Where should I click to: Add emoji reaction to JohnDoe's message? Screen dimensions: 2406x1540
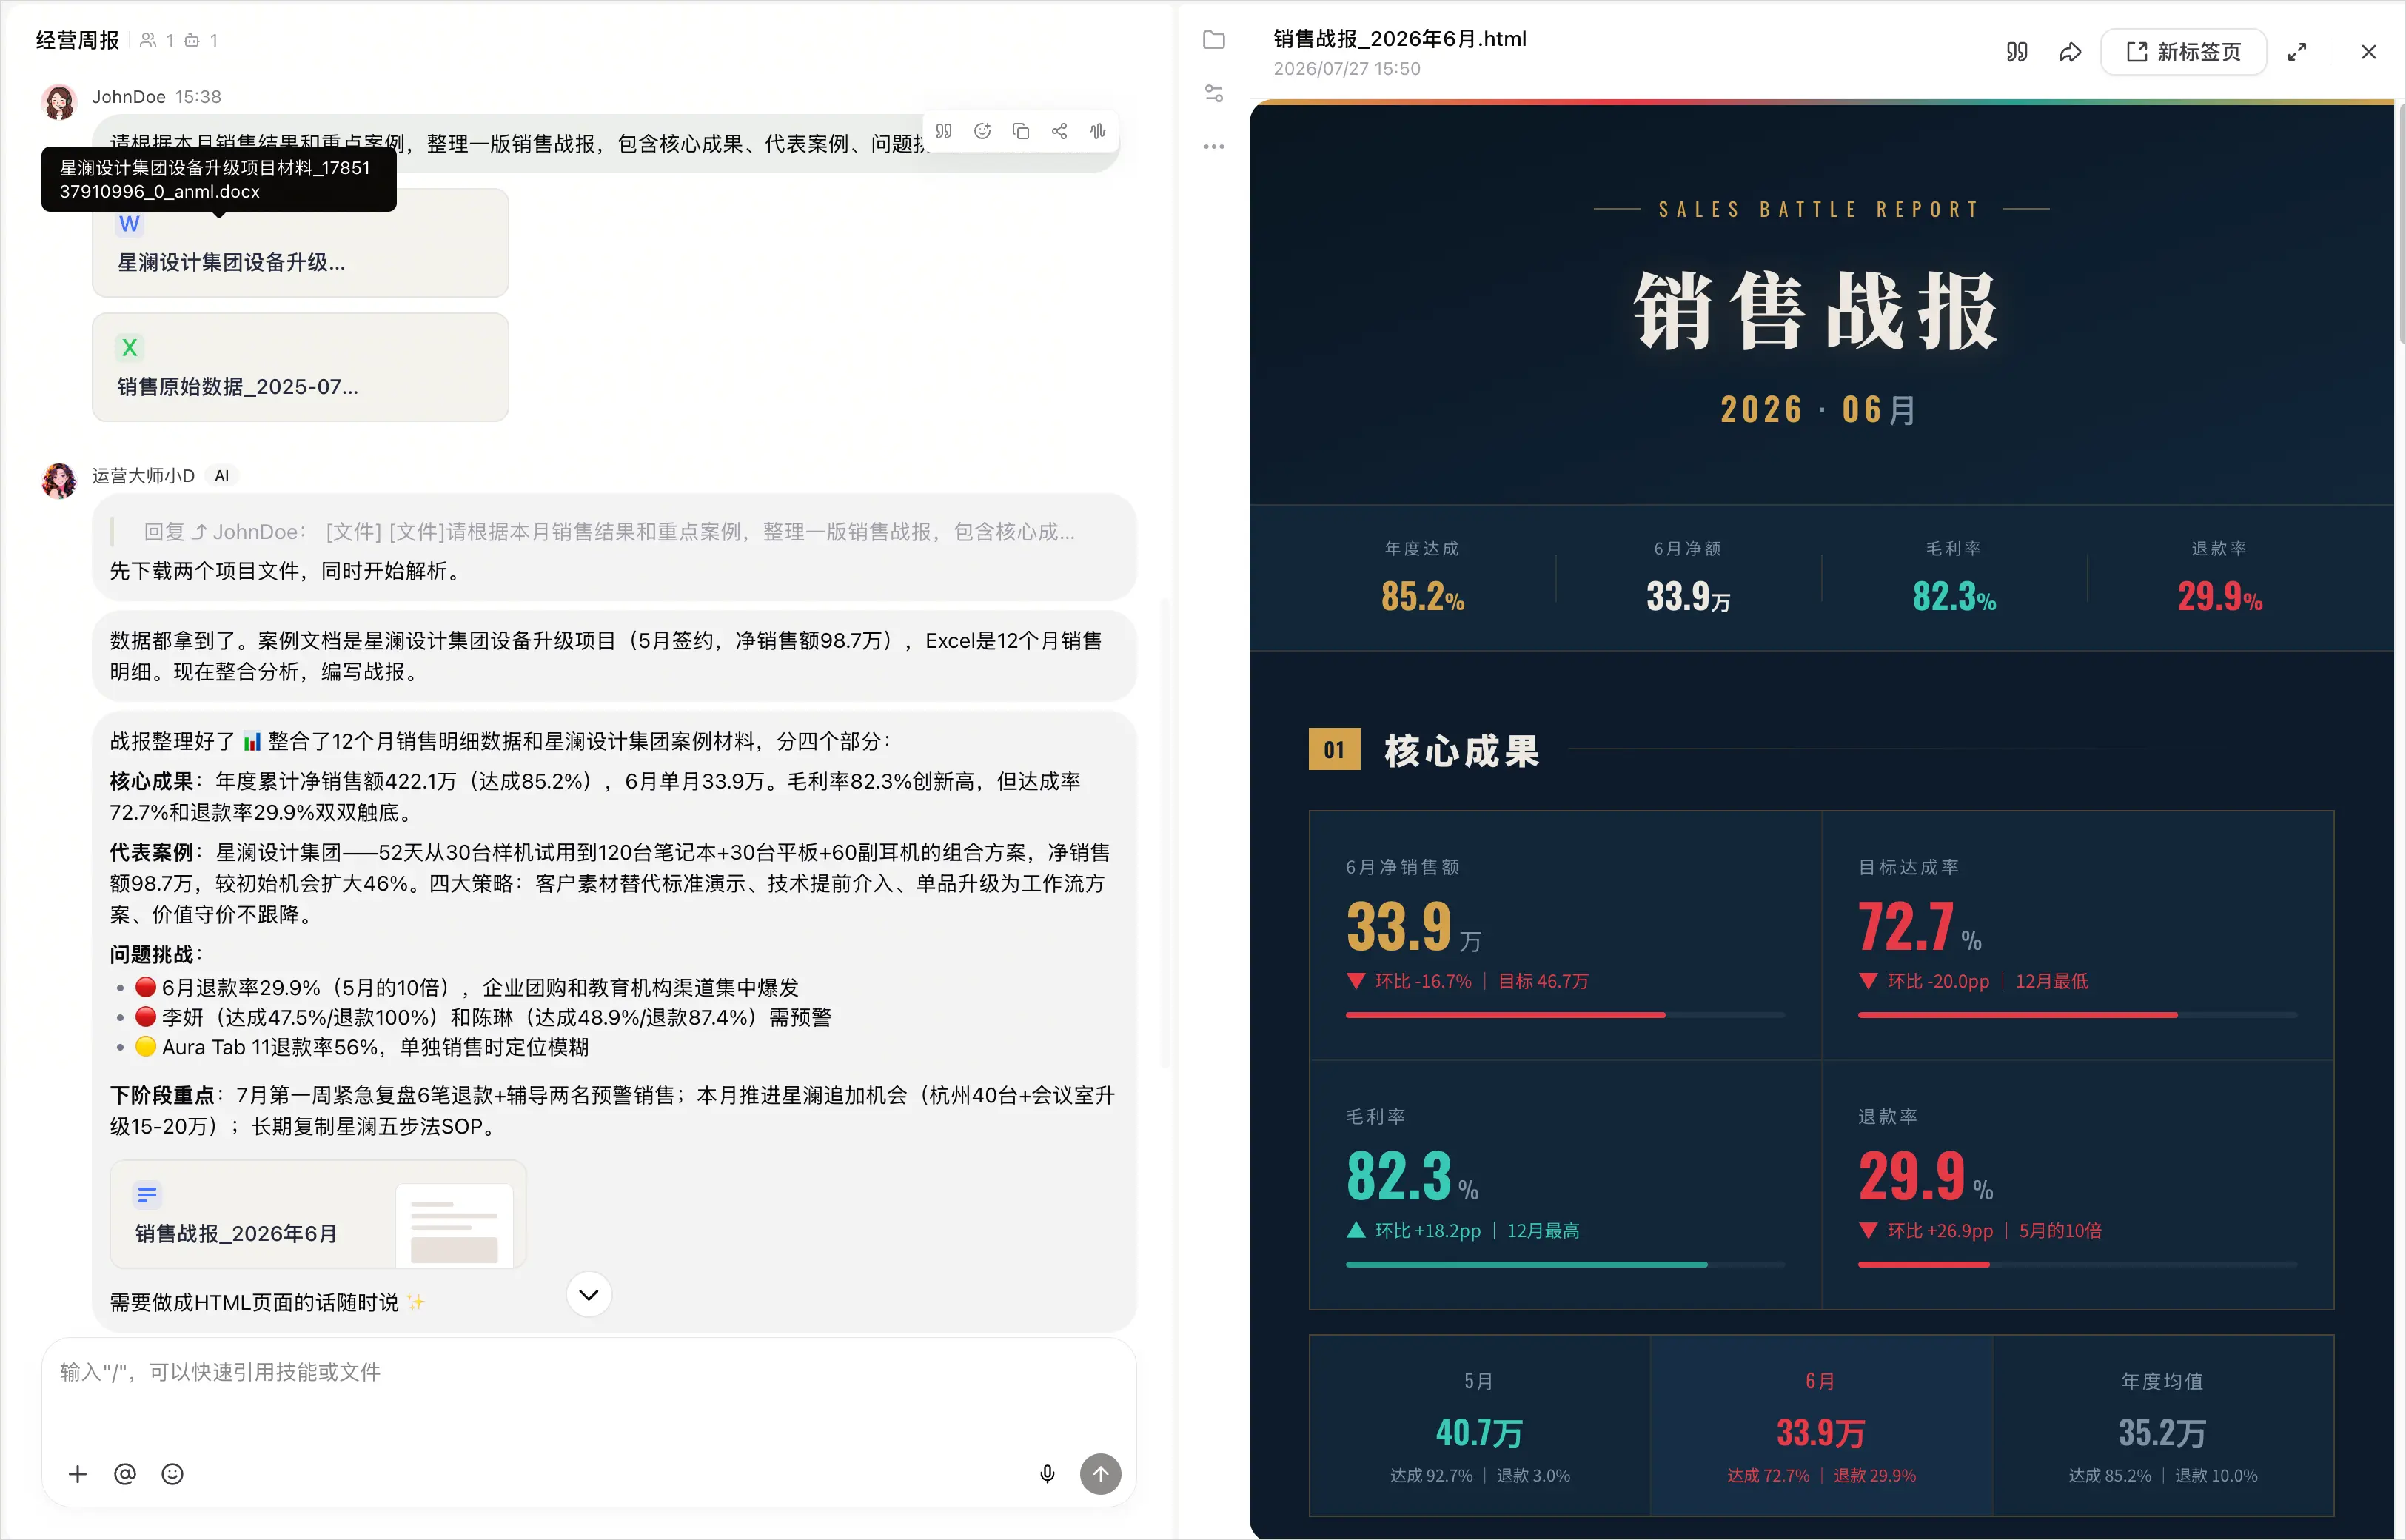point(982,131)
